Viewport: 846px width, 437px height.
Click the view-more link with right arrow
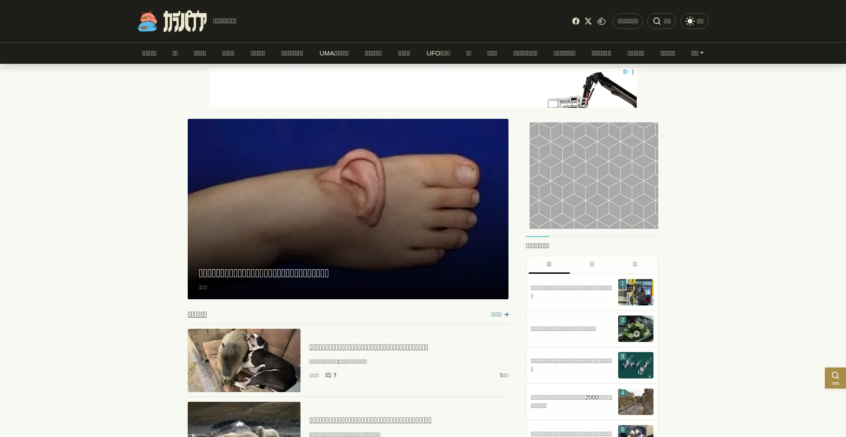(500, 314)
